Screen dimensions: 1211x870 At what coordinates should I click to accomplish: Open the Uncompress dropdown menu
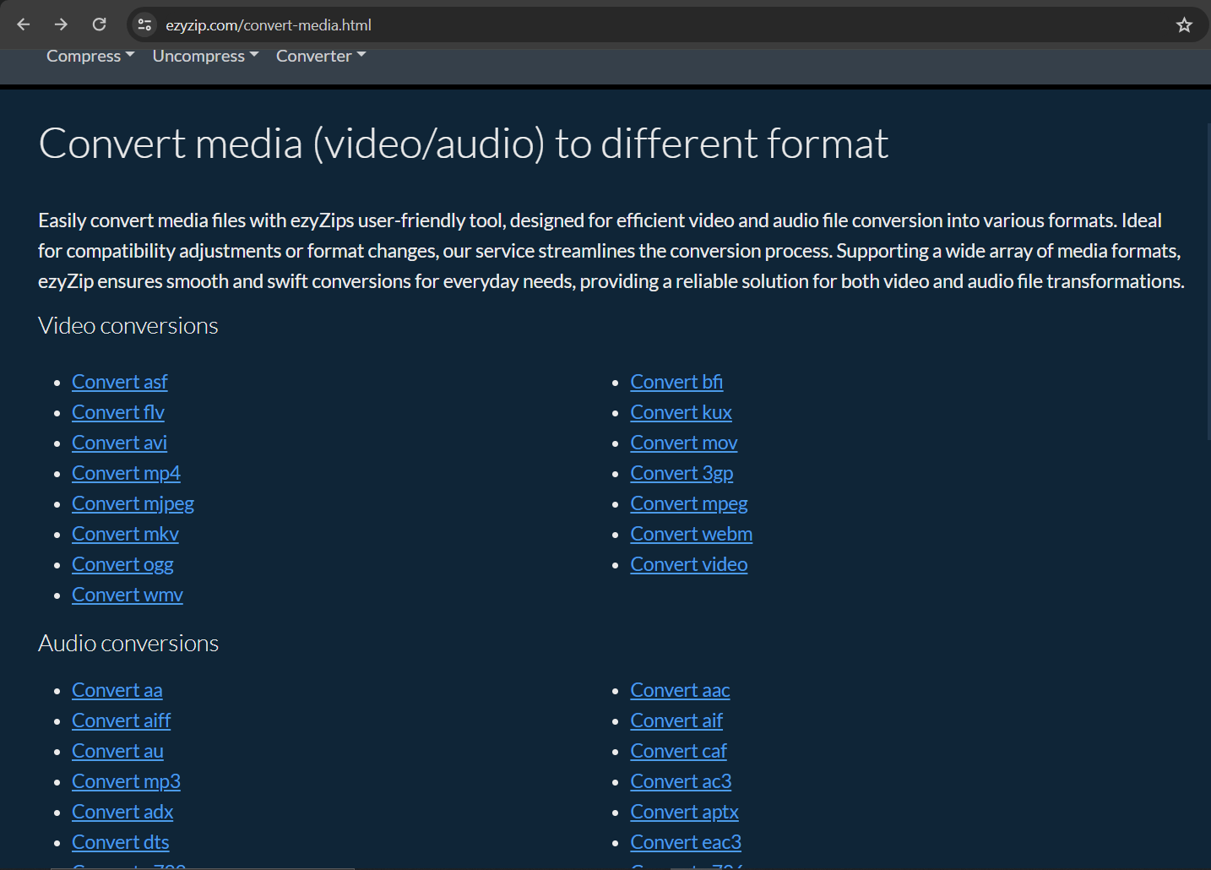[204, 56]
